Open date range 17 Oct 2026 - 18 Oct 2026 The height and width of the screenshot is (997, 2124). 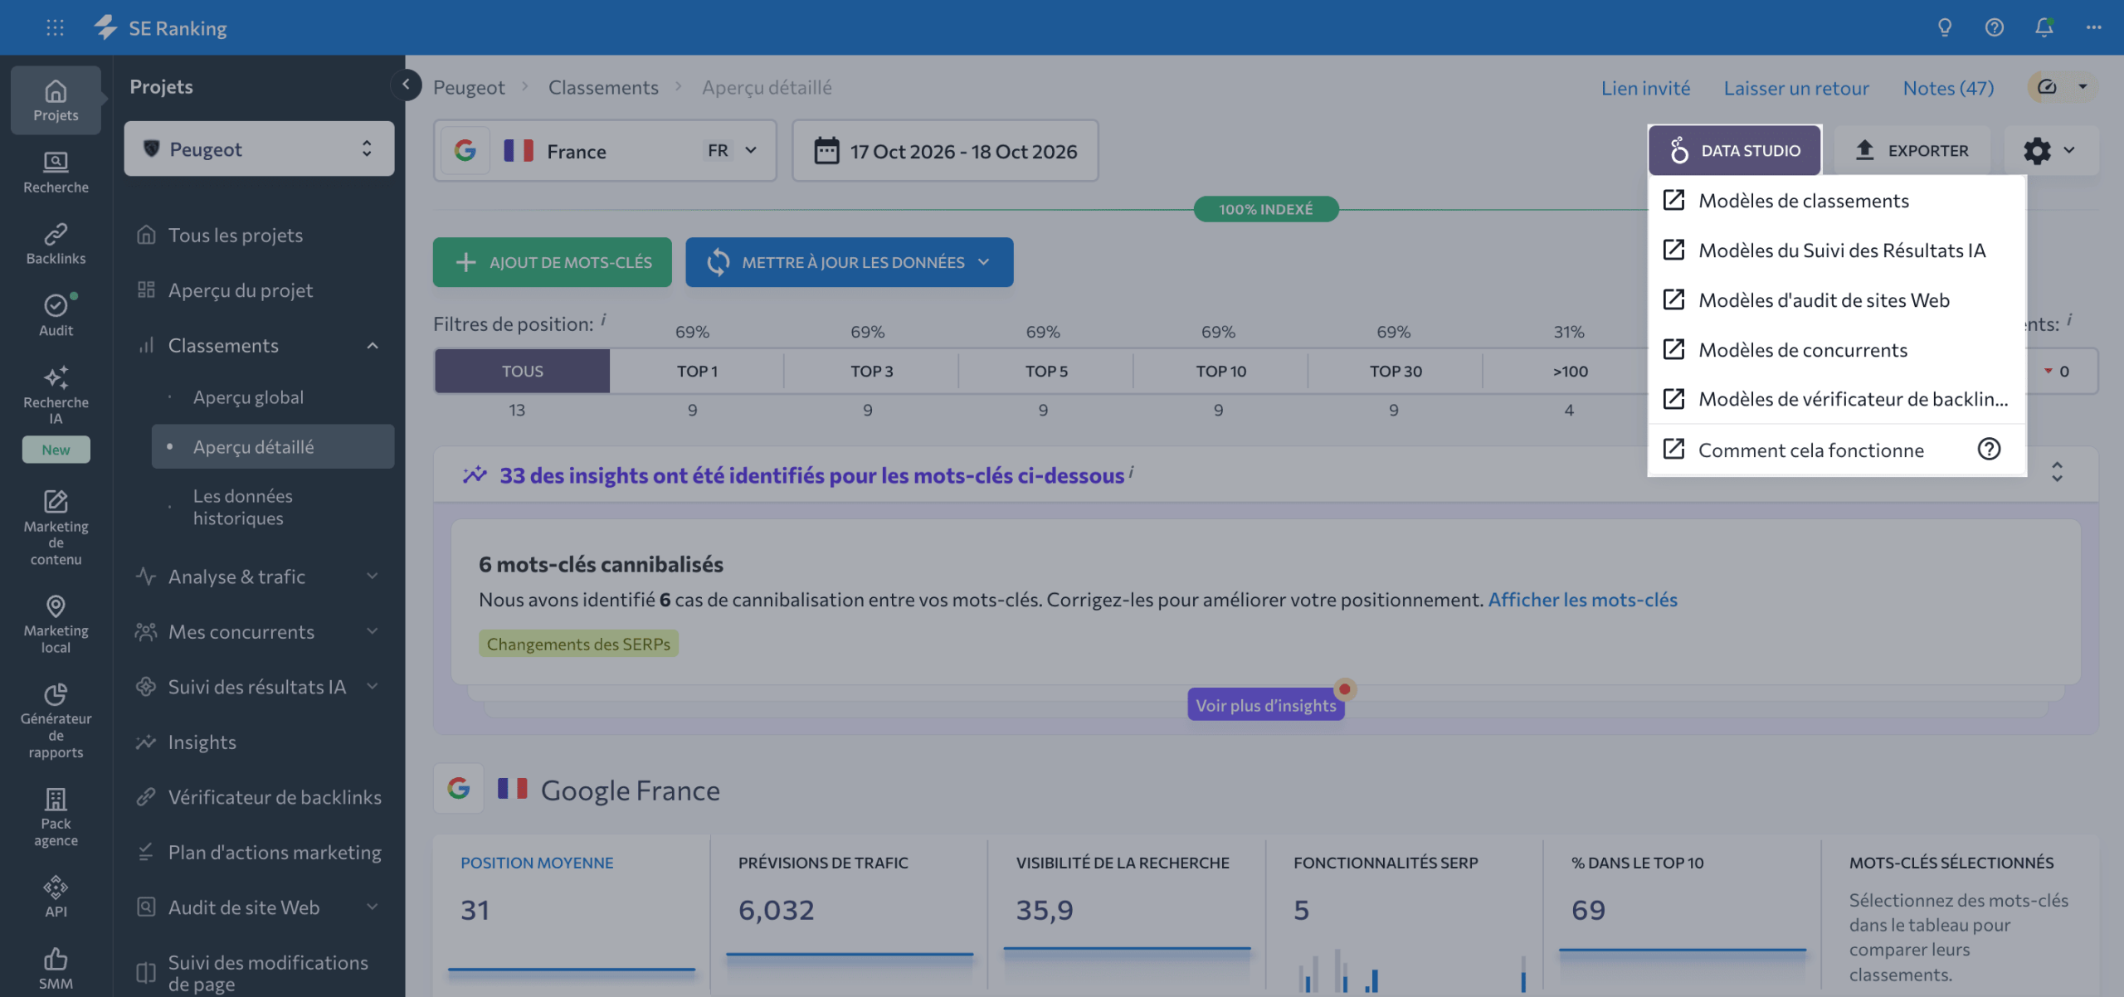coord(945,150)
